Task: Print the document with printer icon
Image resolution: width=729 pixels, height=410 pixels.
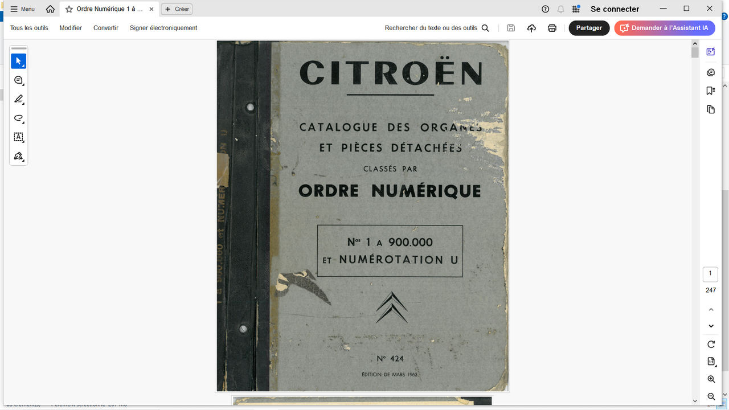Action: point(552,28)
